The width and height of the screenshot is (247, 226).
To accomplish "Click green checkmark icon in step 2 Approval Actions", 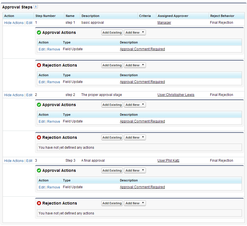I will (x=39, y=105).
